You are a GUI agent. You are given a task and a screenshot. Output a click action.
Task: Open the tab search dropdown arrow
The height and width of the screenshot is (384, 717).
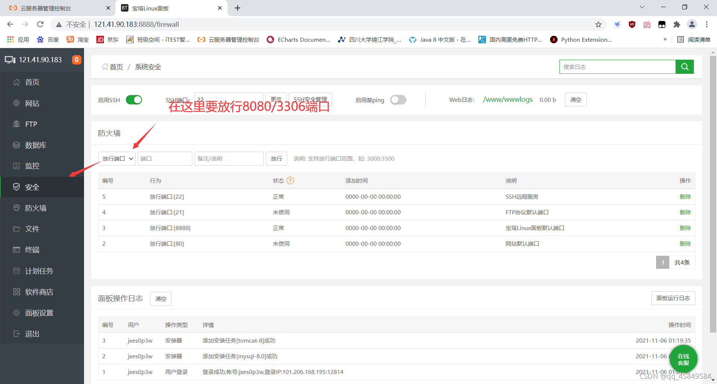click(x=642, y=7)
